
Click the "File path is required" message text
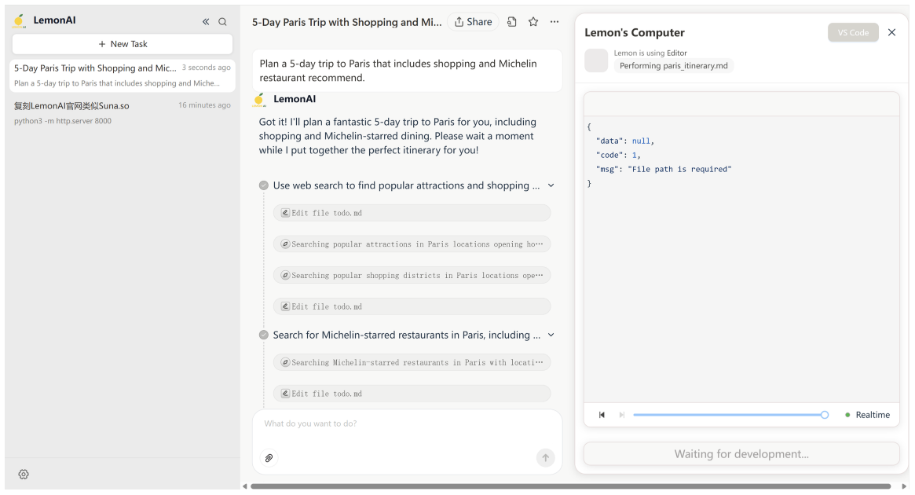(x=679, y=169)
